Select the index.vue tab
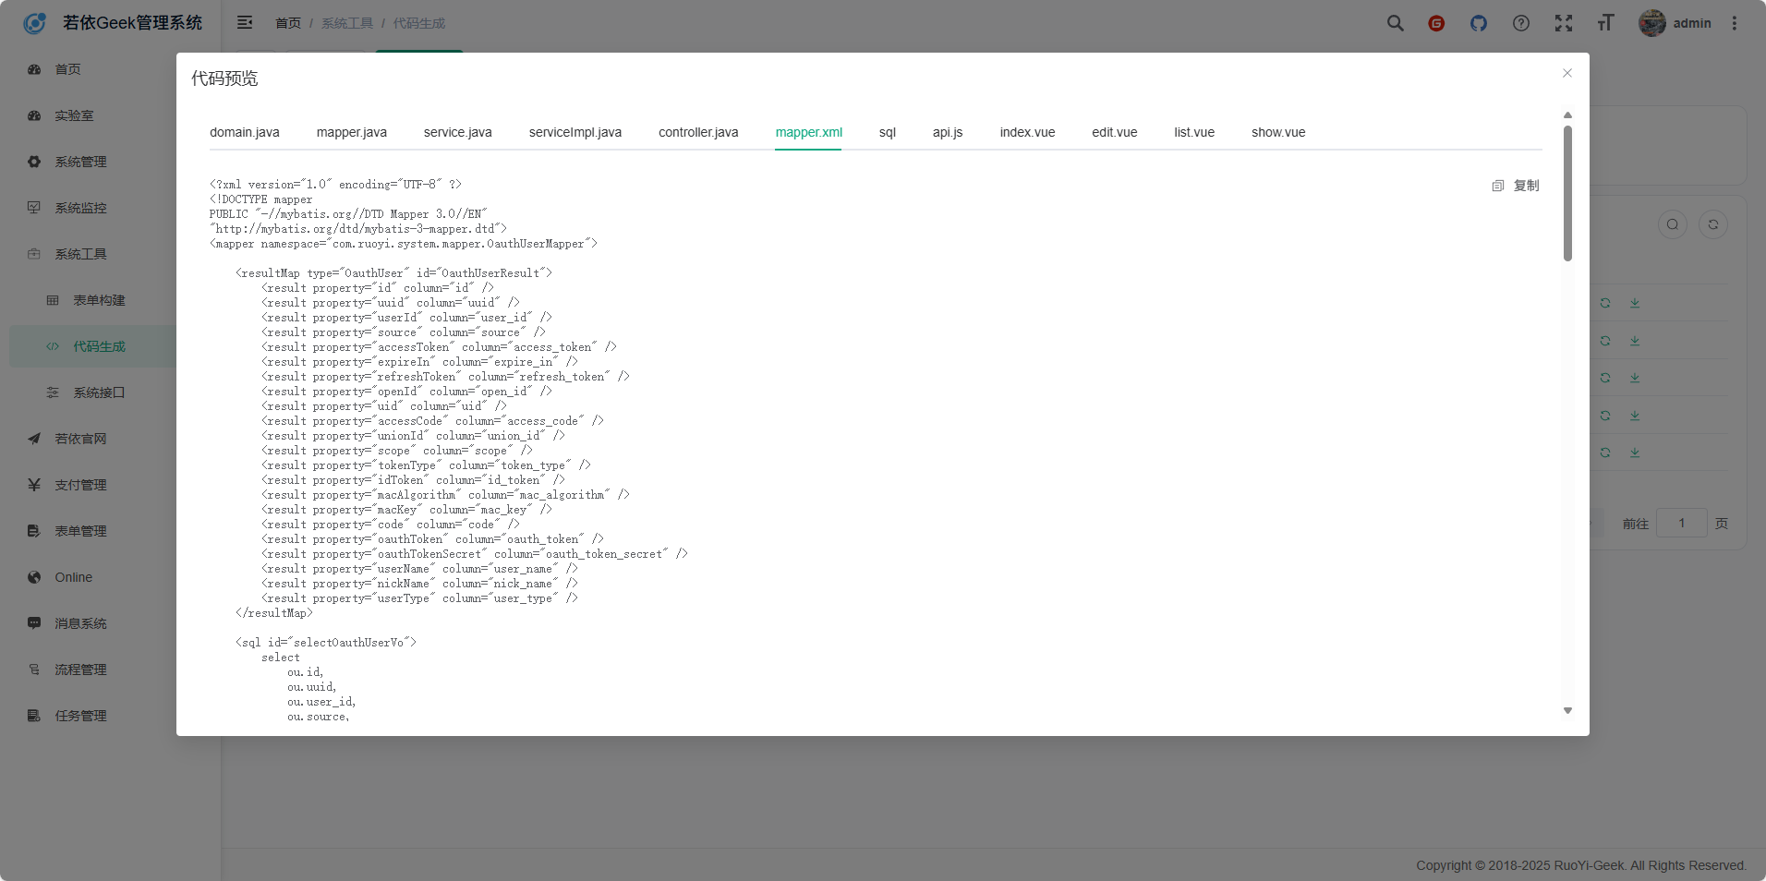This screenshot has height=881, width=1766. [x=1027, y=132]
